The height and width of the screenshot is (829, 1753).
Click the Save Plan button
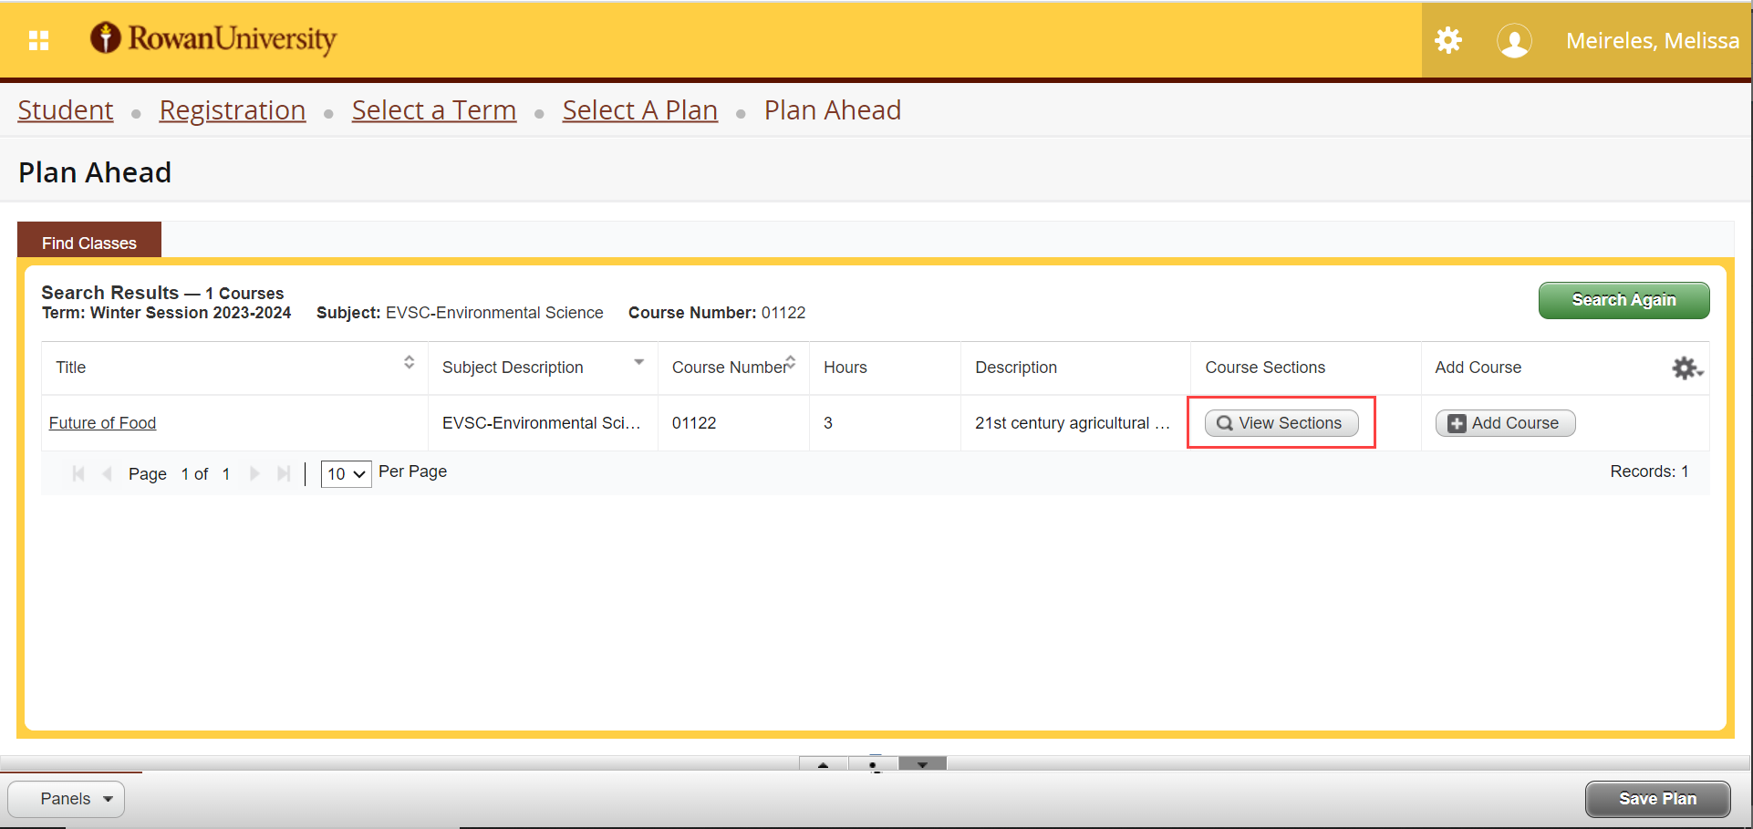[x=1656, y=799]
